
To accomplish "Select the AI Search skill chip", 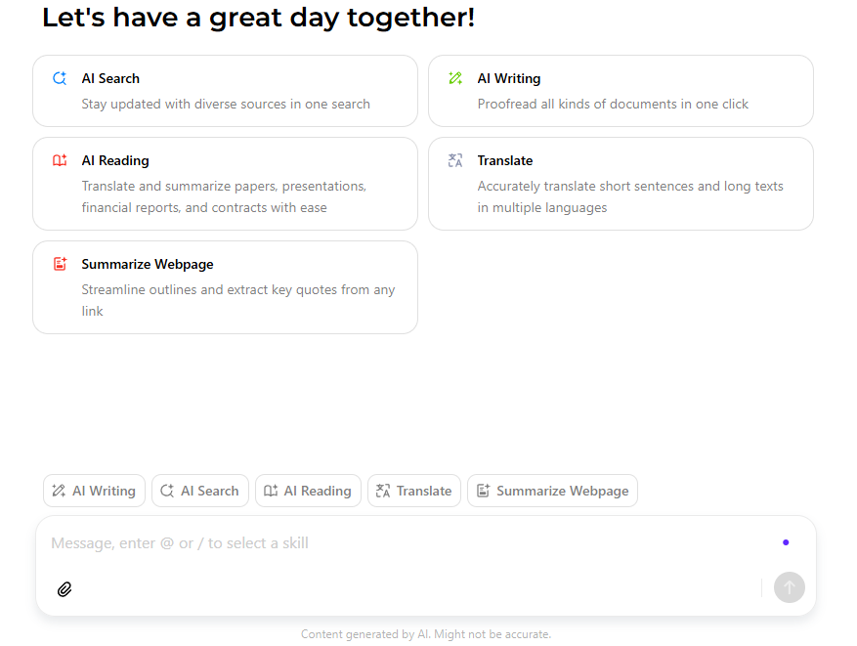I will click(x=200, y=491).
